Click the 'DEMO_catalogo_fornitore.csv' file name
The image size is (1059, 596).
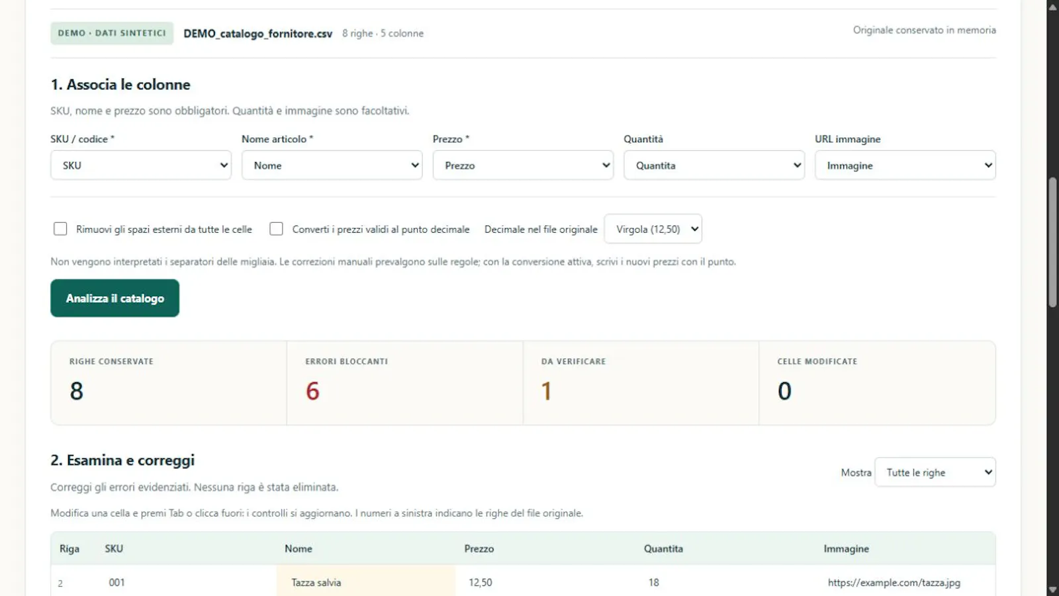click(x=257, y=34)
